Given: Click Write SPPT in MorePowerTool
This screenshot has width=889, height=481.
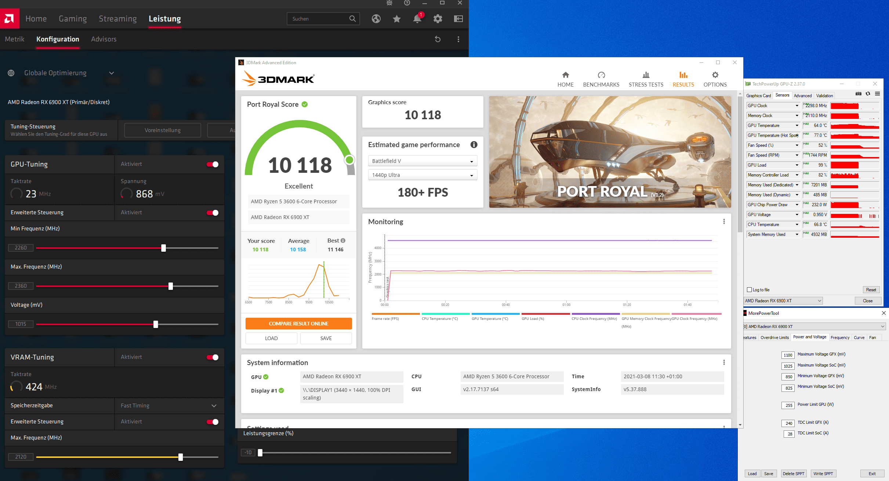Looking at the screenshot, I should coord(823,474).
